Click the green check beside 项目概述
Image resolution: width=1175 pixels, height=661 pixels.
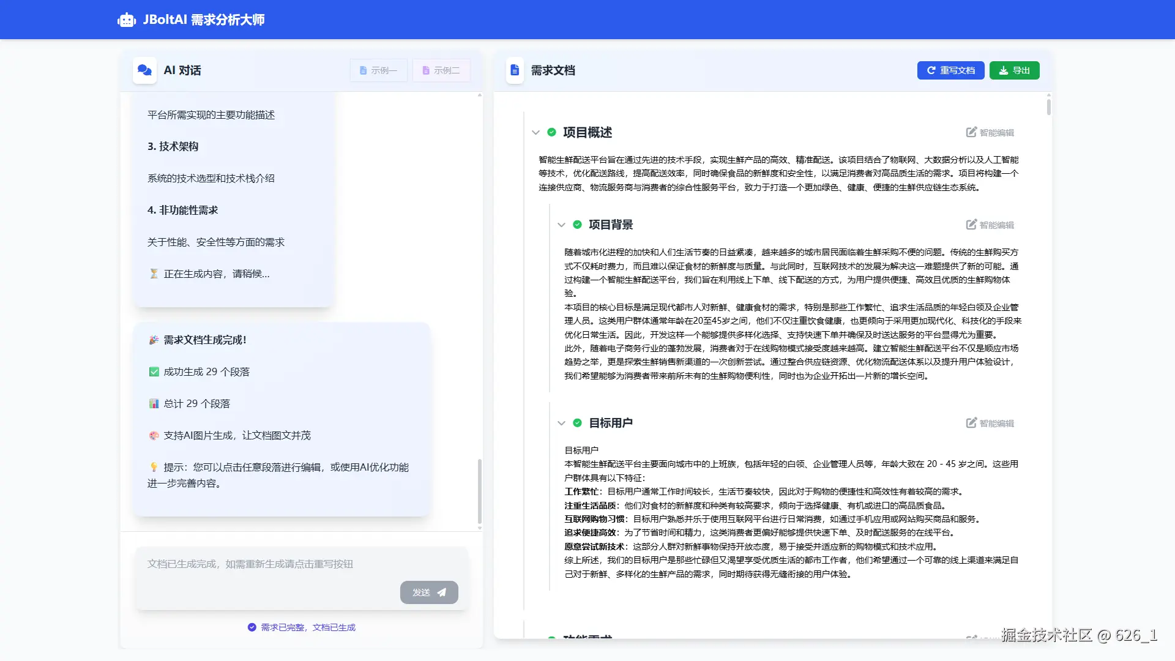pyautogui.click(x=550, y=132)
